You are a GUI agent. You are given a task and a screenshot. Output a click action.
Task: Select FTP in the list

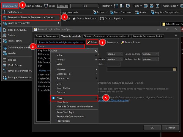(x=40, y=66)
